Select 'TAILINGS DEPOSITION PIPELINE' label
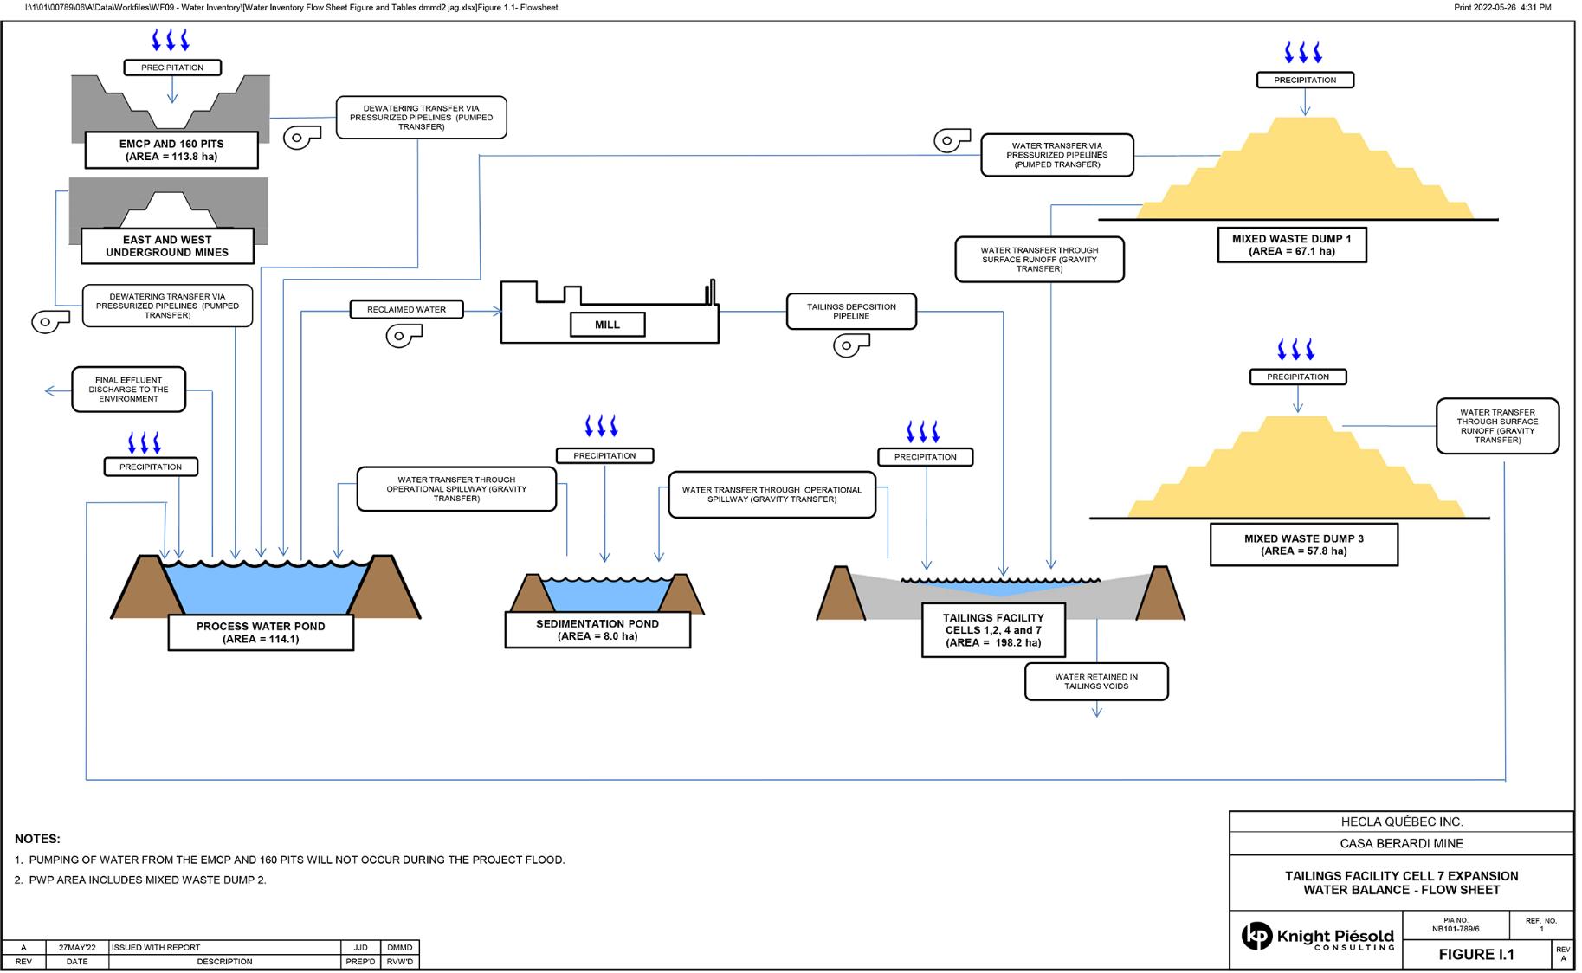 tap(851, 311)
